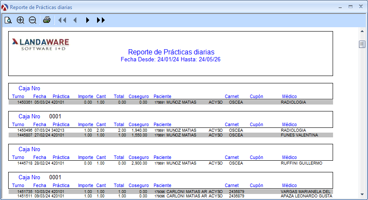Jump to the last page

click(x=101, y=20)
